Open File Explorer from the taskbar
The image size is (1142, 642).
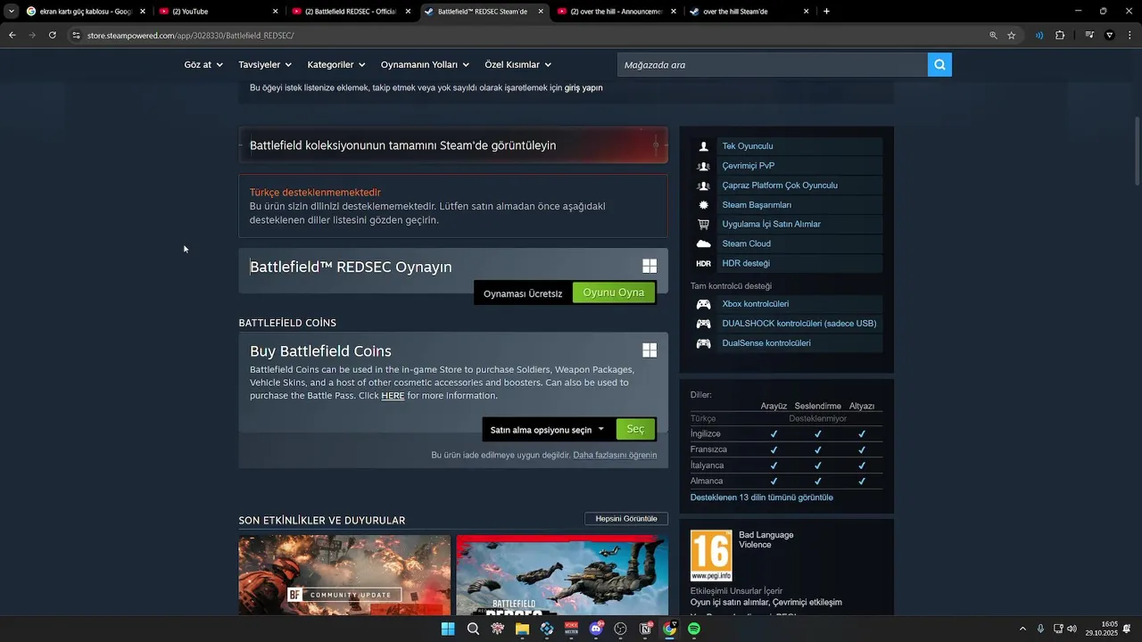(x=522, y=629)
